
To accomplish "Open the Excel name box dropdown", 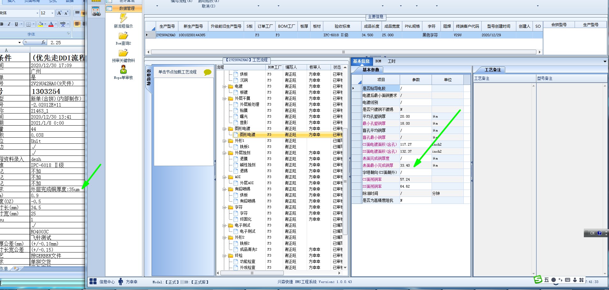I will [x=19, y=42].
